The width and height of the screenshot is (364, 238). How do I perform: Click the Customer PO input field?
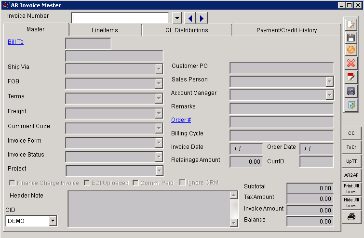[281, 68]
